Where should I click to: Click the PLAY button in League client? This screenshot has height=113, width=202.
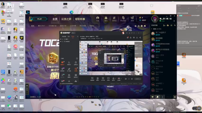tap(40, 19)
